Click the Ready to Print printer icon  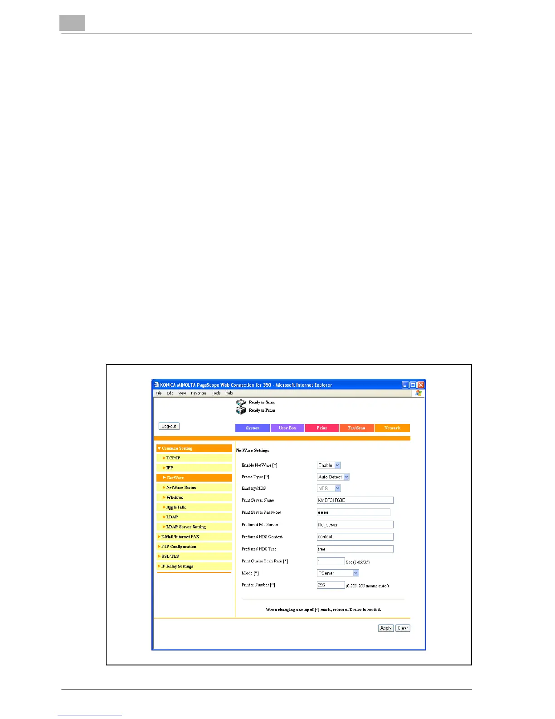tap(241, 410)
